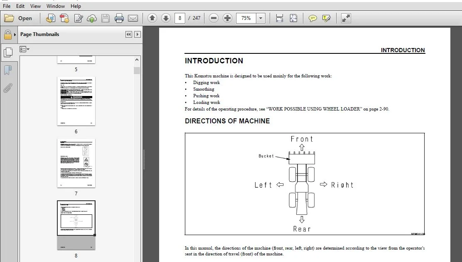Click the Pushing work bullet
The image size is (462, 262).
click(206, 96)
